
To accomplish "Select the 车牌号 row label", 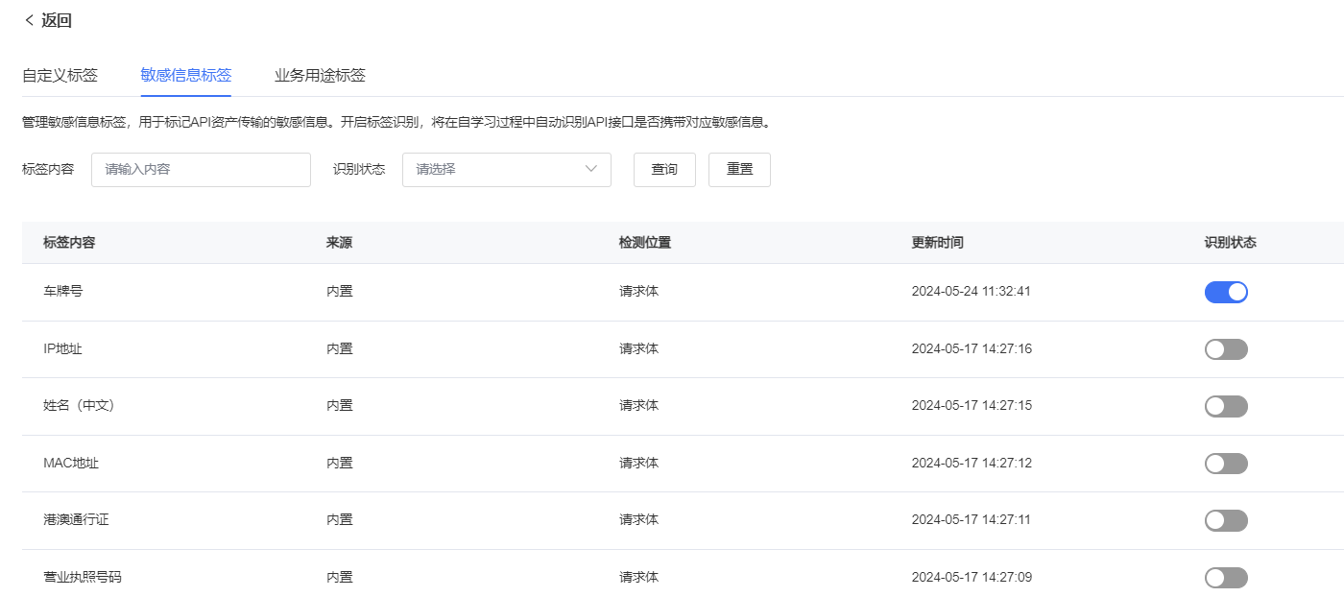I will tap(62, 291).
